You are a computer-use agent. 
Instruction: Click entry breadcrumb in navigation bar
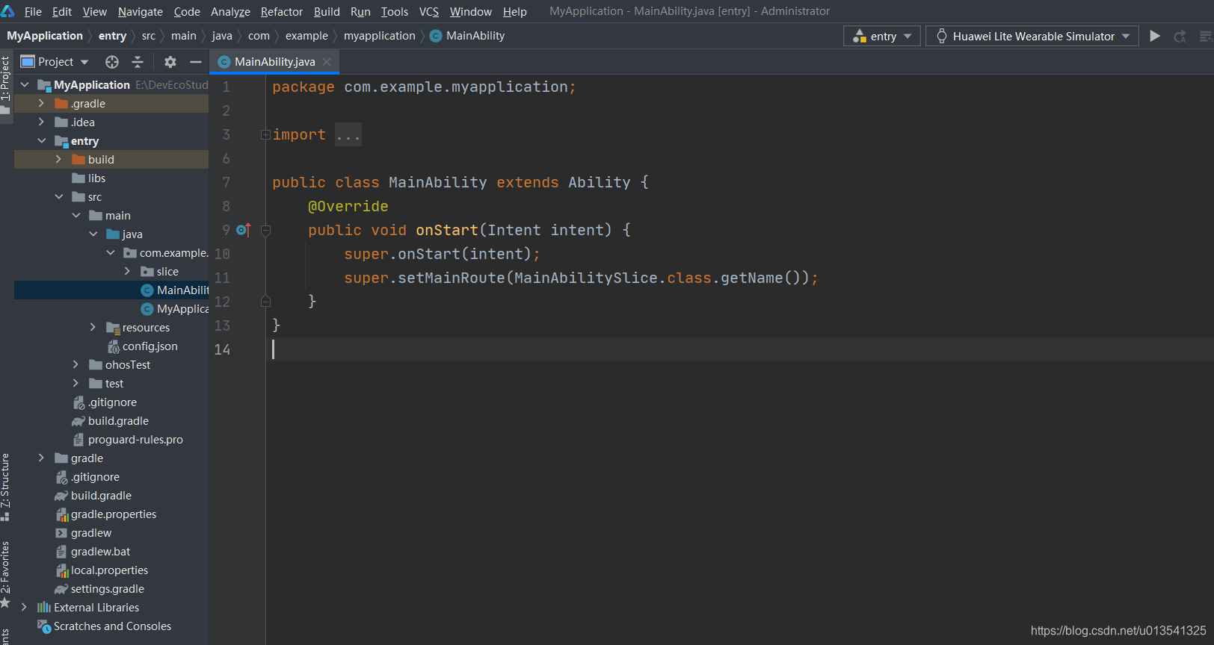[x=112, y=36]
